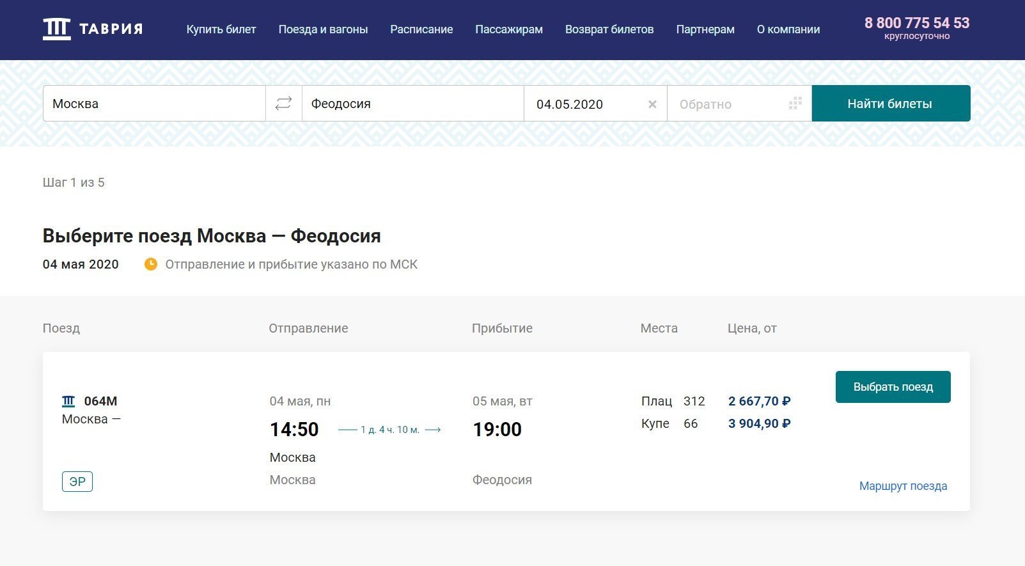Click the price 3 904,90 ₽
This screenshot has height=566, width=1025.
tap(760, 423)
